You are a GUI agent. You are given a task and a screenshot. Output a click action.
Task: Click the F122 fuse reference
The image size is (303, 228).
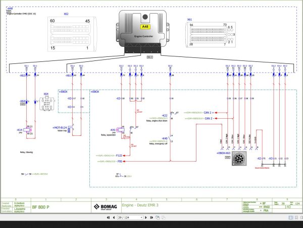[x=119, y=156]
